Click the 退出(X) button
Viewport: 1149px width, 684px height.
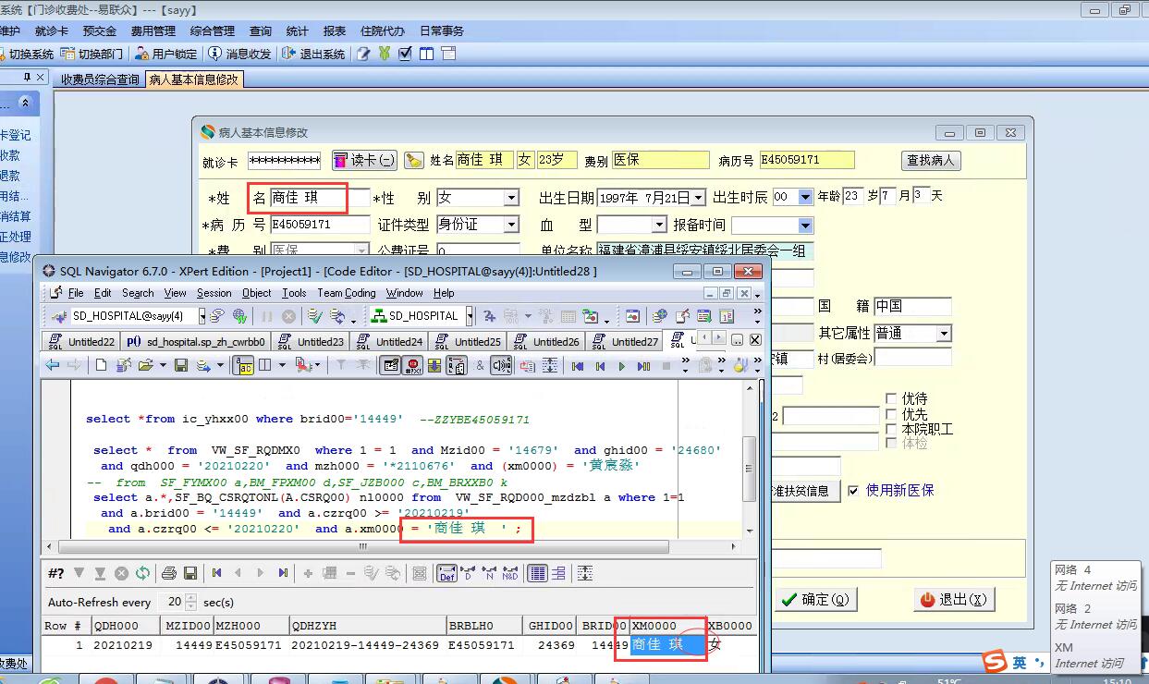click(952, 599)
